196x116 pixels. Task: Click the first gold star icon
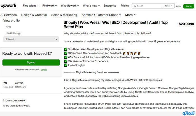point(124,53)
